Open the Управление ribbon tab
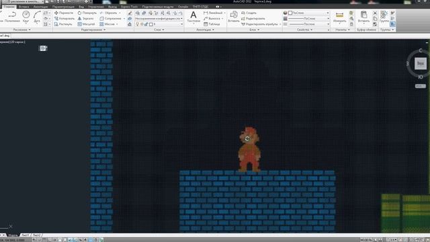 point(96,7)
